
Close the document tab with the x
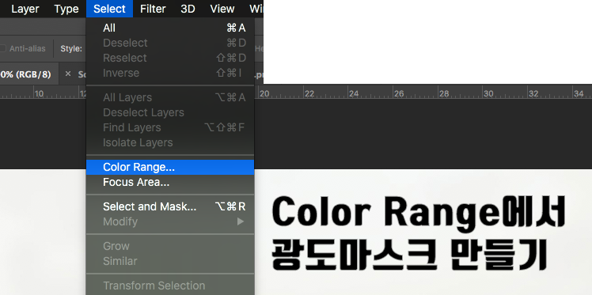point(68,74)
